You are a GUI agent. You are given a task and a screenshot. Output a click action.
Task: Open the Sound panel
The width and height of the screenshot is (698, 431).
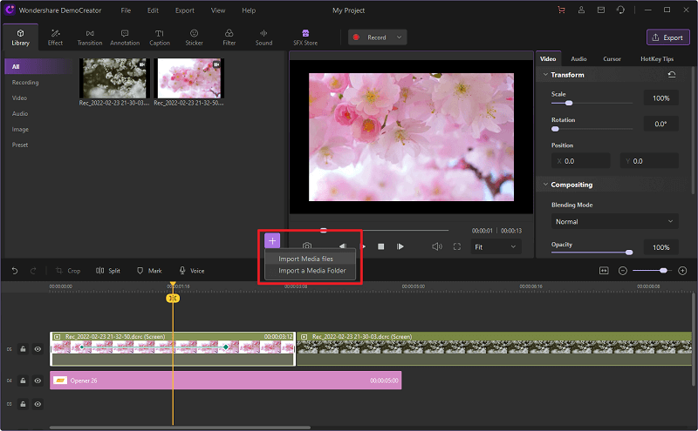coord(263,37)
